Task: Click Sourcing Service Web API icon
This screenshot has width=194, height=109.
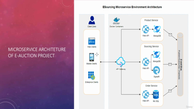Action: tap(145, 62)
